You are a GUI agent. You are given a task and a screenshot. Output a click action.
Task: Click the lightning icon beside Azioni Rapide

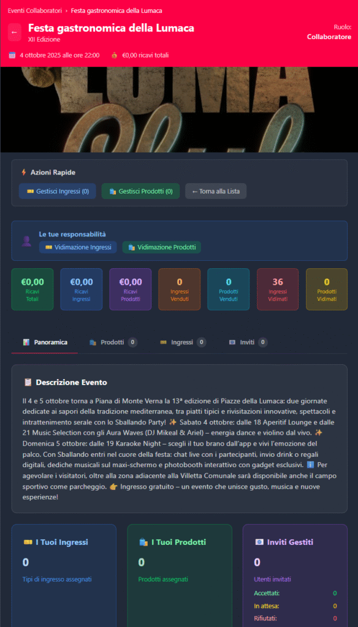(24, 172)
